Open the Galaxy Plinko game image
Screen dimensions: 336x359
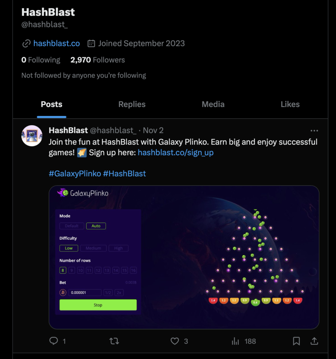coord(184,257)
